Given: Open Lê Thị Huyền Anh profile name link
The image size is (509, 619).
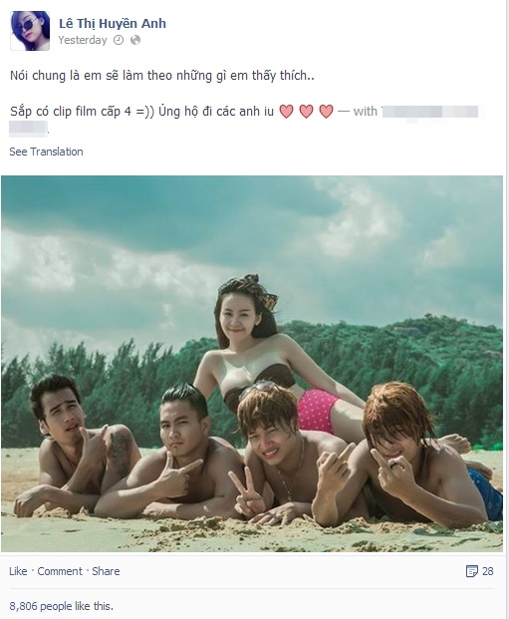Looking at the screenshot, I should pyautogui.click(x=113, y=24).
